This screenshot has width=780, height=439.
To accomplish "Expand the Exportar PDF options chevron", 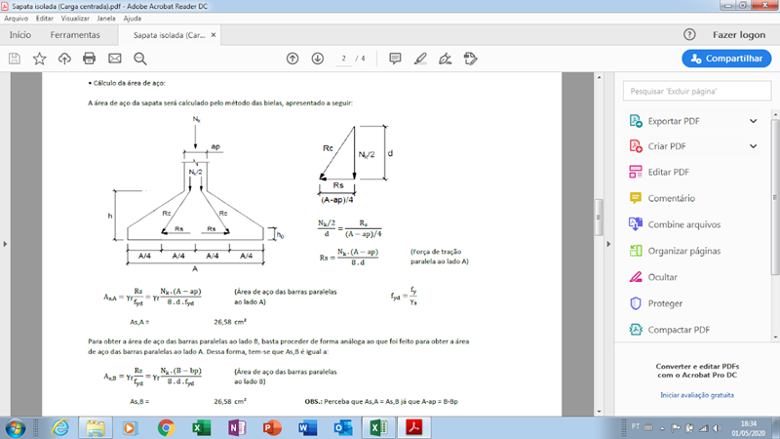I will [753, 121].
